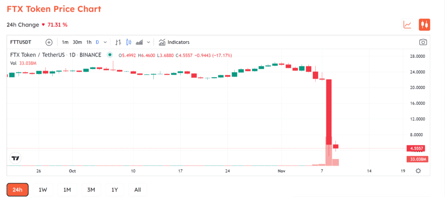Click the red down triangle change indicator
Image resolution: width=445 pixels, height=197 pixels.
[43, 25]
